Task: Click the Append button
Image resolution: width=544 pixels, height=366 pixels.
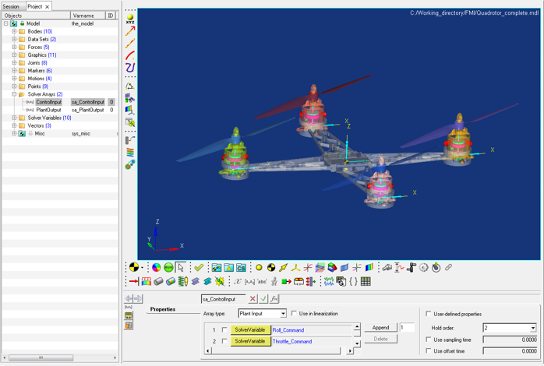Action: pyautogui.click(x=380, y=328)
